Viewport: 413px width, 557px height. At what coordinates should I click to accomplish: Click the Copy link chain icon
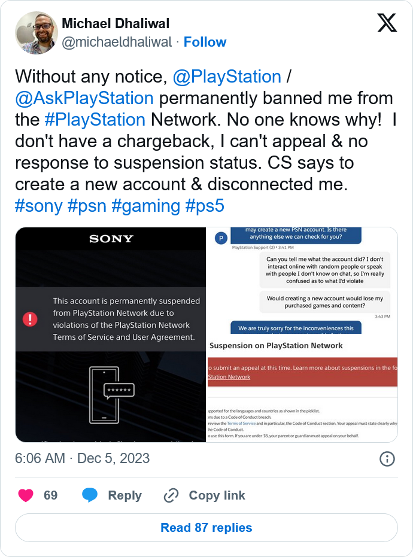click(171, 495)
